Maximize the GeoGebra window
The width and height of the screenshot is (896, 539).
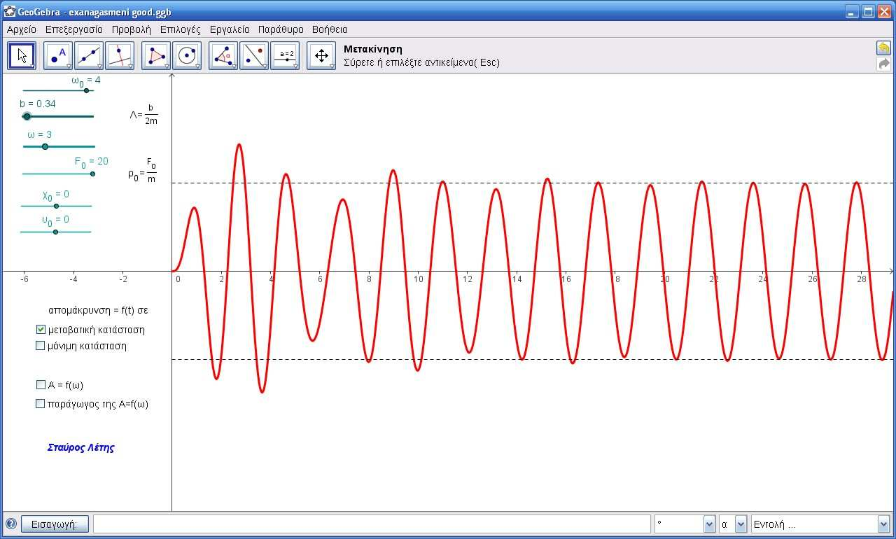869,12
